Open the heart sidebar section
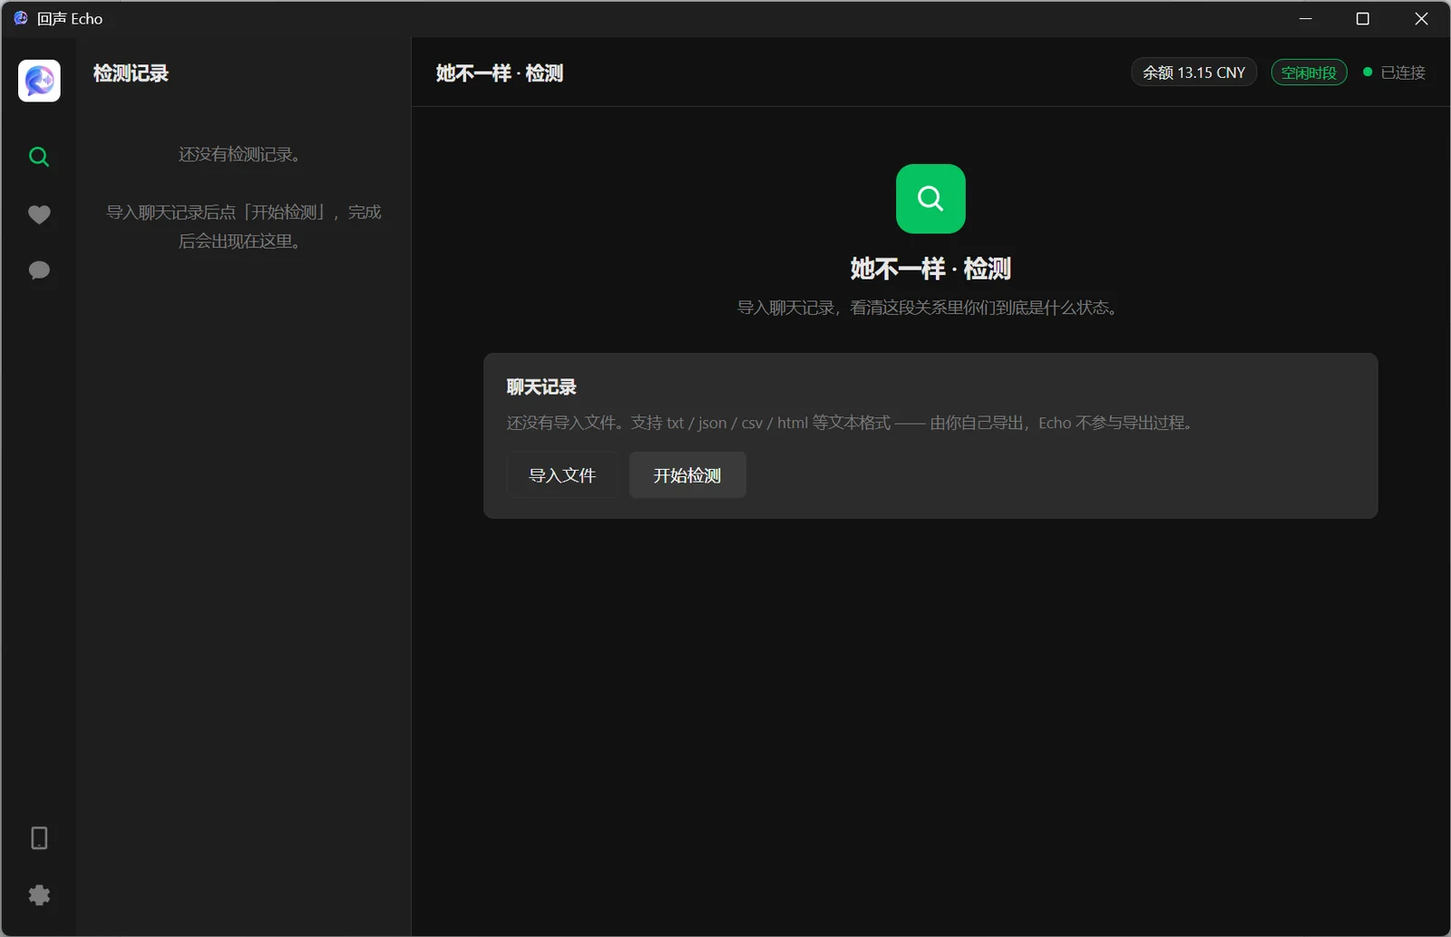The width and height of the screenshot is (1451, 937). click(39, 214)
